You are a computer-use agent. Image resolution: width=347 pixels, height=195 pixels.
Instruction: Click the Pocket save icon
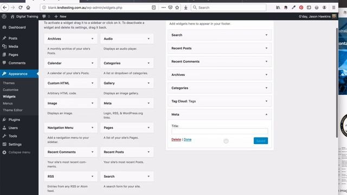[170, 8]
